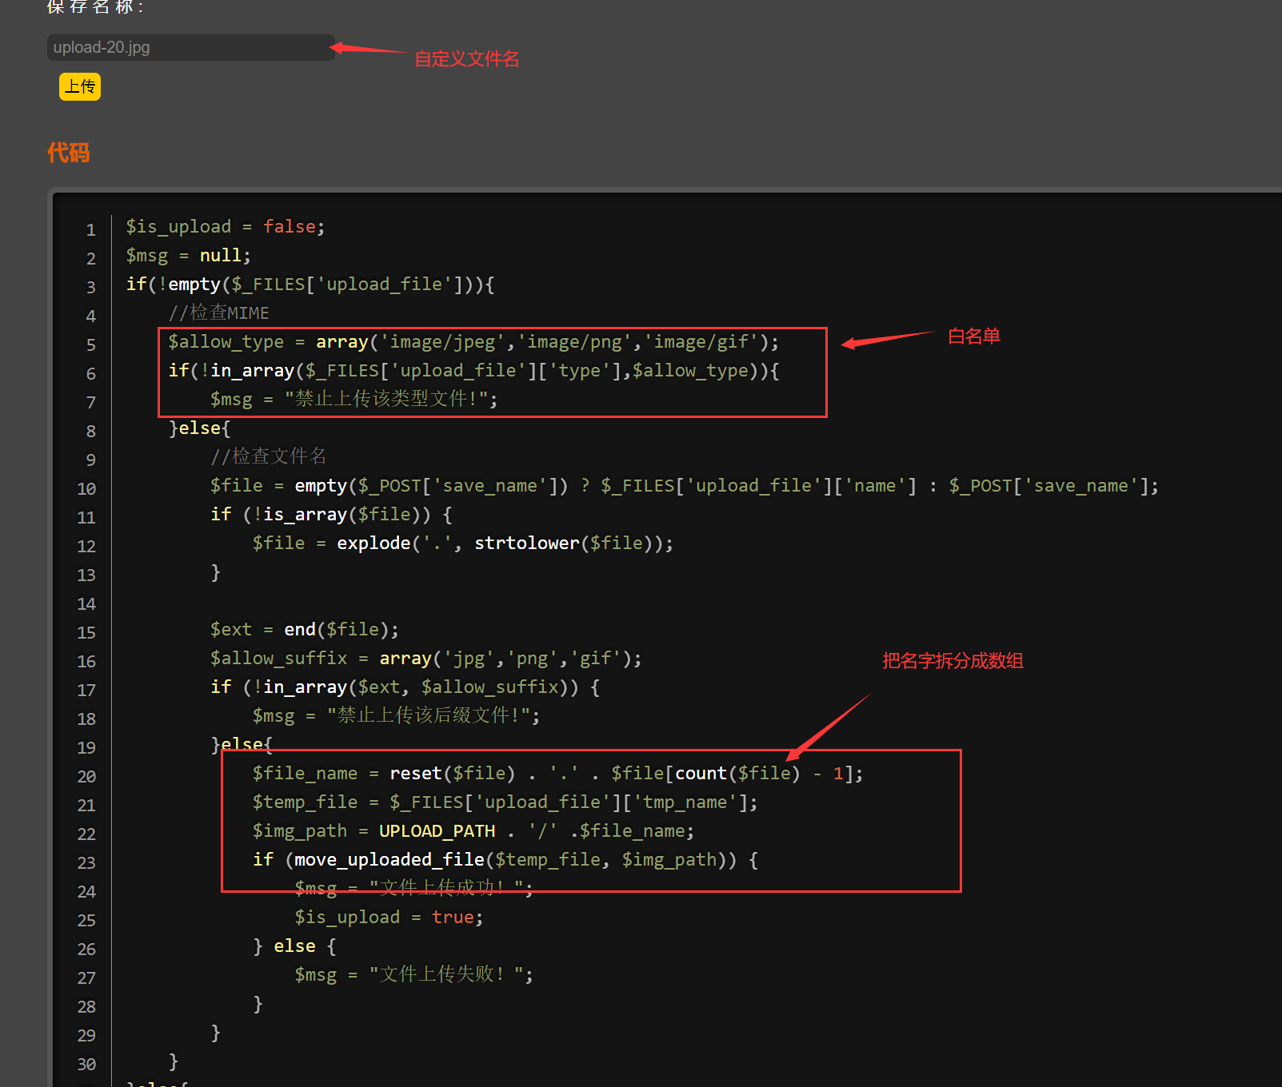Click line number 1 in the gutter

click(90, 230)
